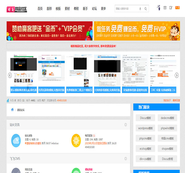Click the blue cloud 站长求助 forum icon
185x173 pixels.
pos(16,141)
